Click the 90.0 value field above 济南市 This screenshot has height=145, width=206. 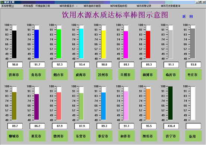[15, 65]
